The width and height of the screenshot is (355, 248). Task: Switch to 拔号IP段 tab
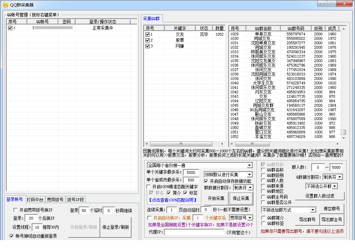point(75,200)
